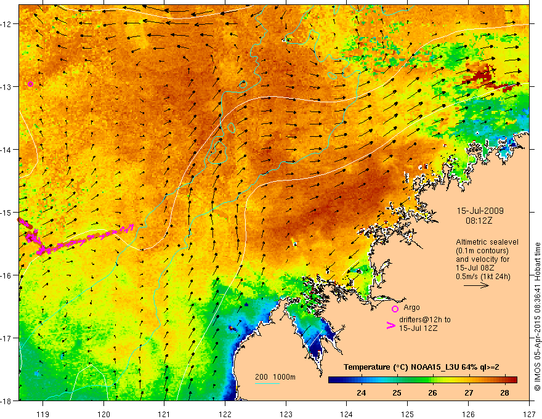The height and width of the screenshot is (419, 542).
Task: Click the cyan bathymetry legend line
Action: point(267,383)
